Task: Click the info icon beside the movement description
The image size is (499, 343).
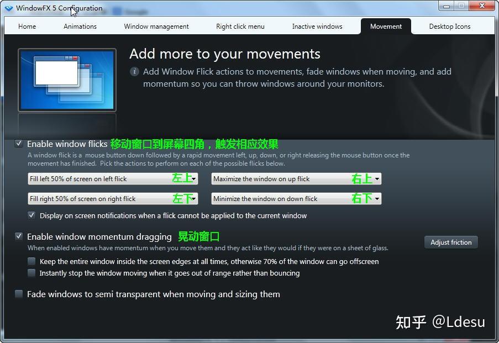Action: point(134,71)
